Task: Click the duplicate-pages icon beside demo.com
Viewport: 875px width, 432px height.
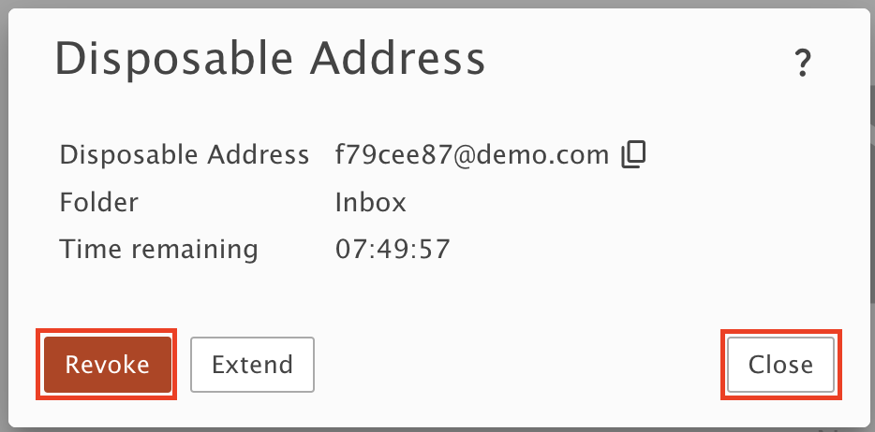Action: 633,155
